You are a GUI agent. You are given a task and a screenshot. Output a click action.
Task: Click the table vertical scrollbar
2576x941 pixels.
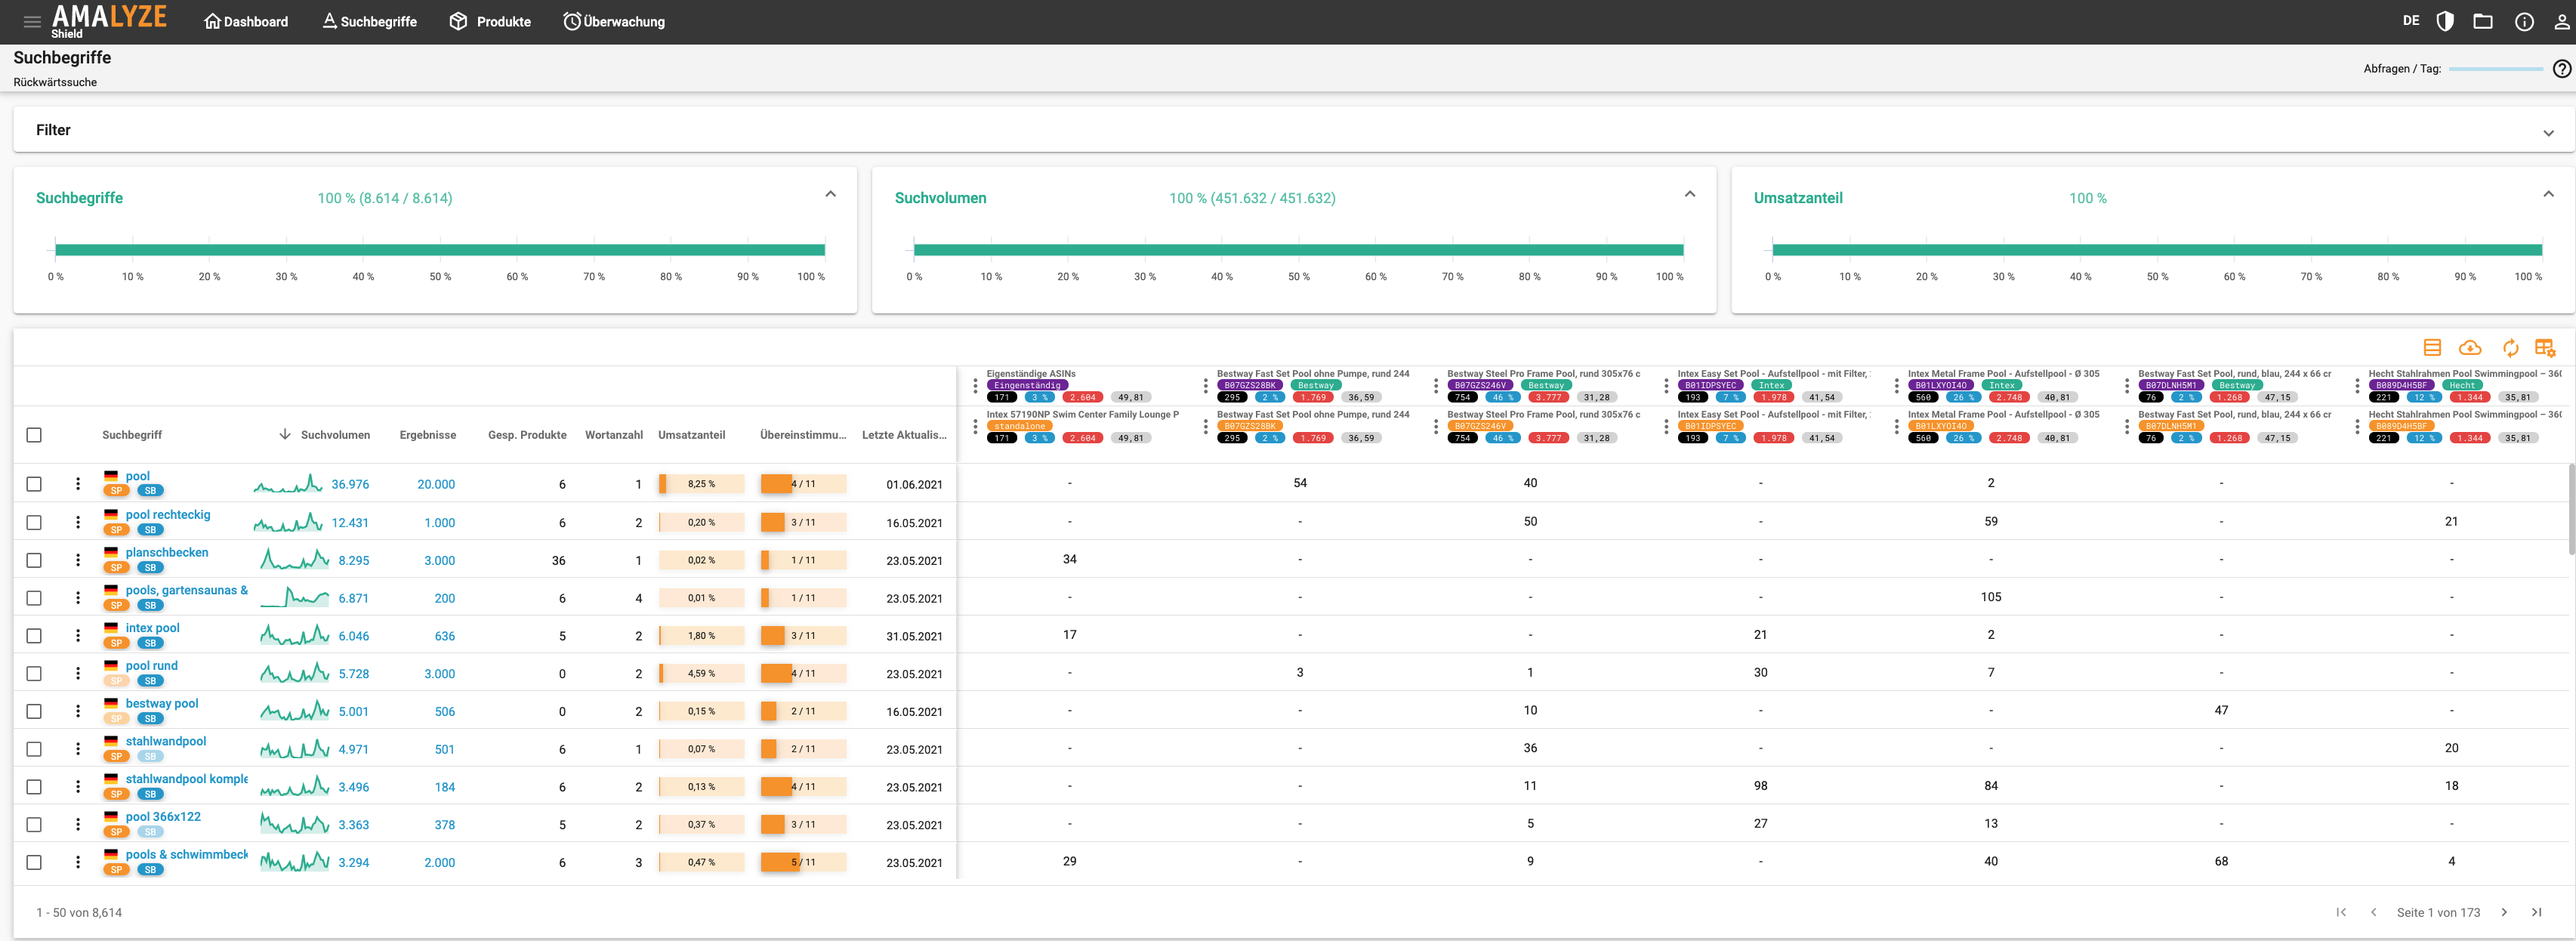coord(2571,508)
